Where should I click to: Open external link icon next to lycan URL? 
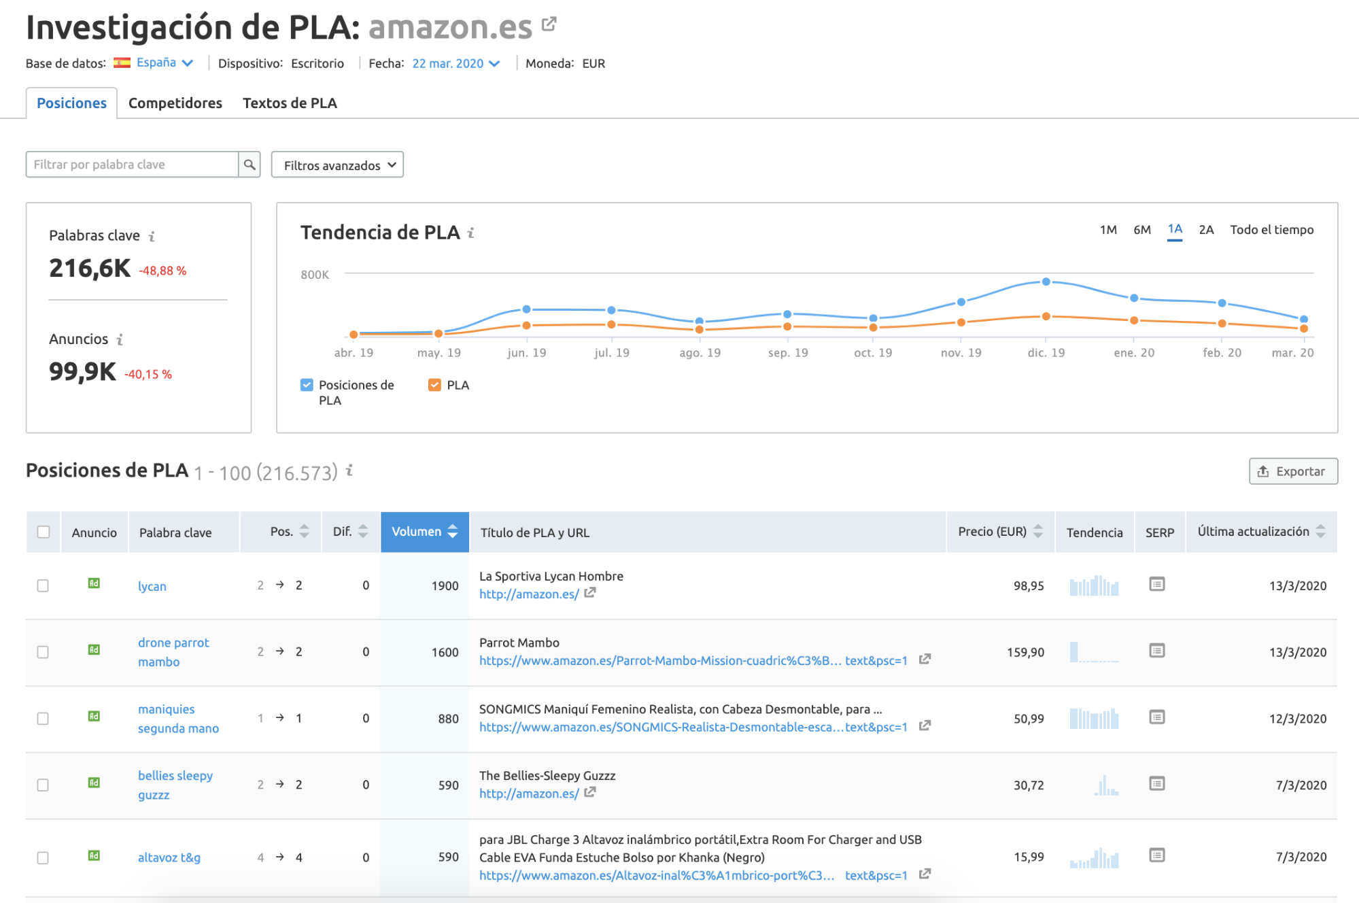(590, 593)
